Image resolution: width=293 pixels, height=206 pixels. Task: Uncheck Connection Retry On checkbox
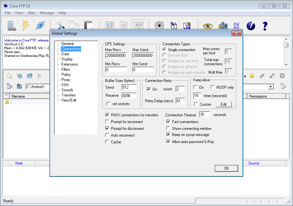tap(149, 89)
